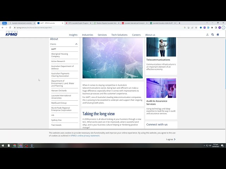The image size is (226, 169).
Task: Close the AAPT - KPMG Australia tab
Action: point(63,23)
